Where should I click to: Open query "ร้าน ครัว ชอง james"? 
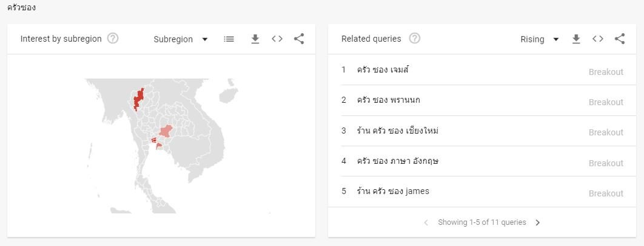[x=393, y=192]
